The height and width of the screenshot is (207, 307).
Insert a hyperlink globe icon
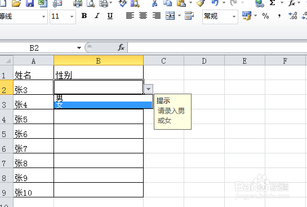260,3
